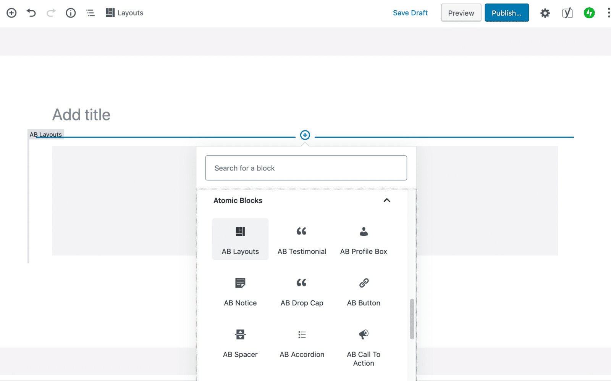Publish the post
Screen dimensions: 611x381
507,13
